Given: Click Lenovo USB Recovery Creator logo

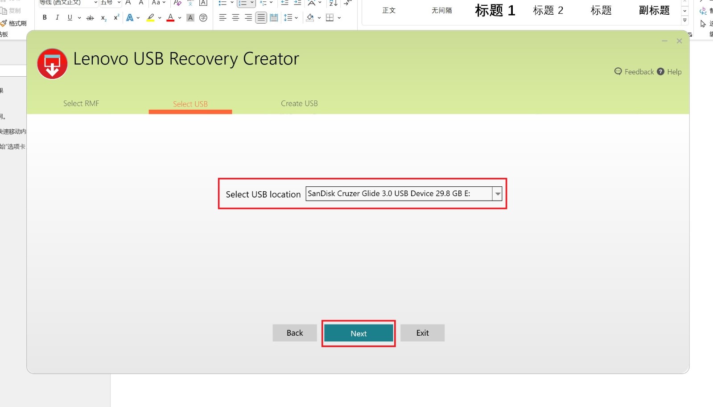Looking at the screenshot, I should (52, 64).
